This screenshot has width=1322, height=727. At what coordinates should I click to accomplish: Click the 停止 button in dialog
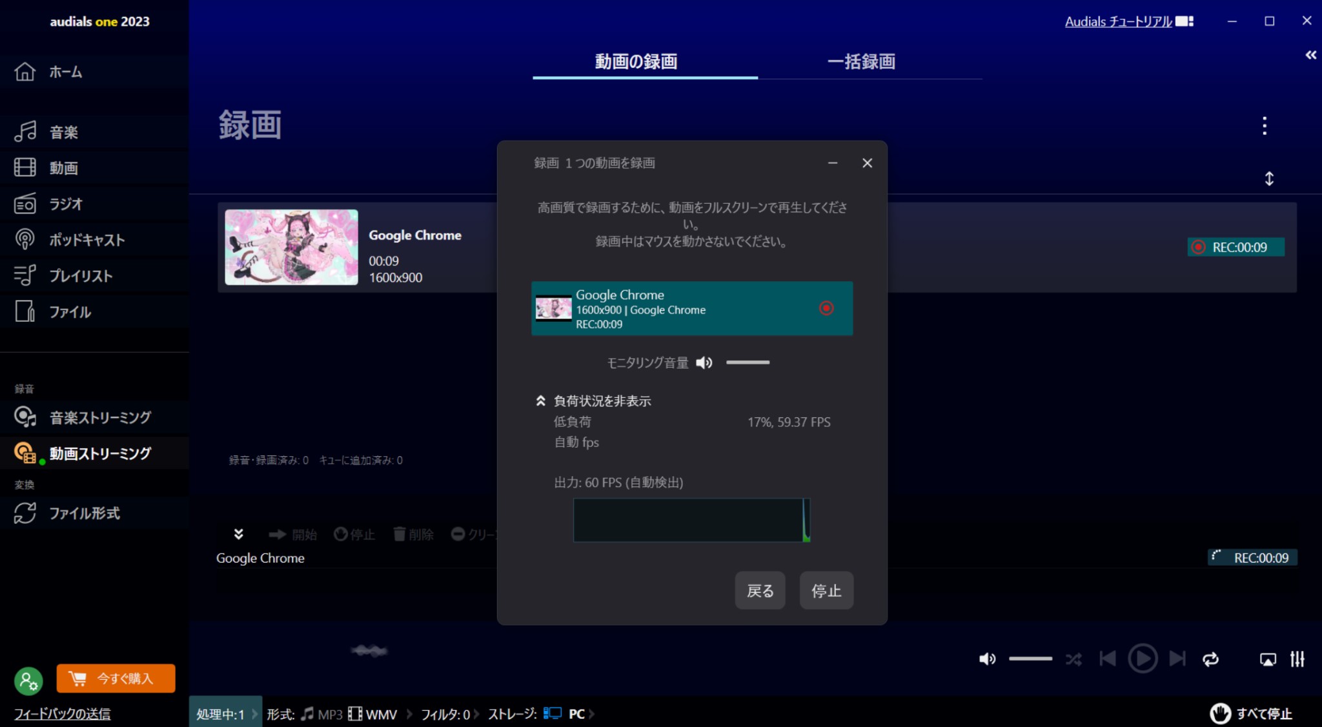pyautogui.click(x=826, y=590)
